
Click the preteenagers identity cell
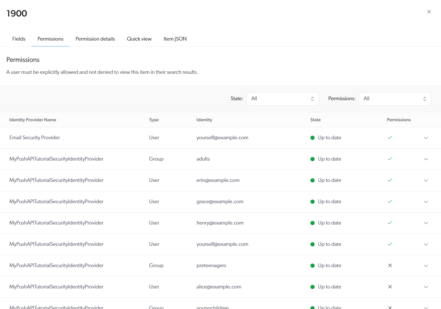211,265
